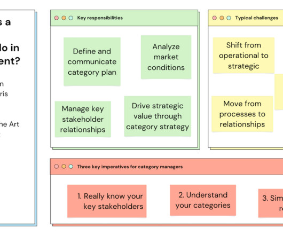Select the Define and communicate category plan note
This screenshot has width=283, height=236.
pos(92,62)
